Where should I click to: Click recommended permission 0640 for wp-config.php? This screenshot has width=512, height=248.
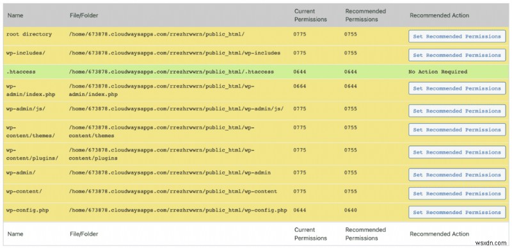click(351, 210)
